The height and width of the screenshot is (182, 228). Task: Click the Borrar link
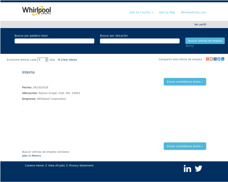pyautogui.click(x=190, y=46)
